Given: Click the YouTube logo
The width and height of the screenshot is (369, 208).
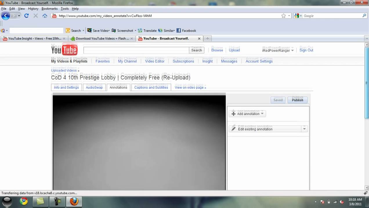Looking at the screenshot, I should pyautogui.click(x=64, y=50).
